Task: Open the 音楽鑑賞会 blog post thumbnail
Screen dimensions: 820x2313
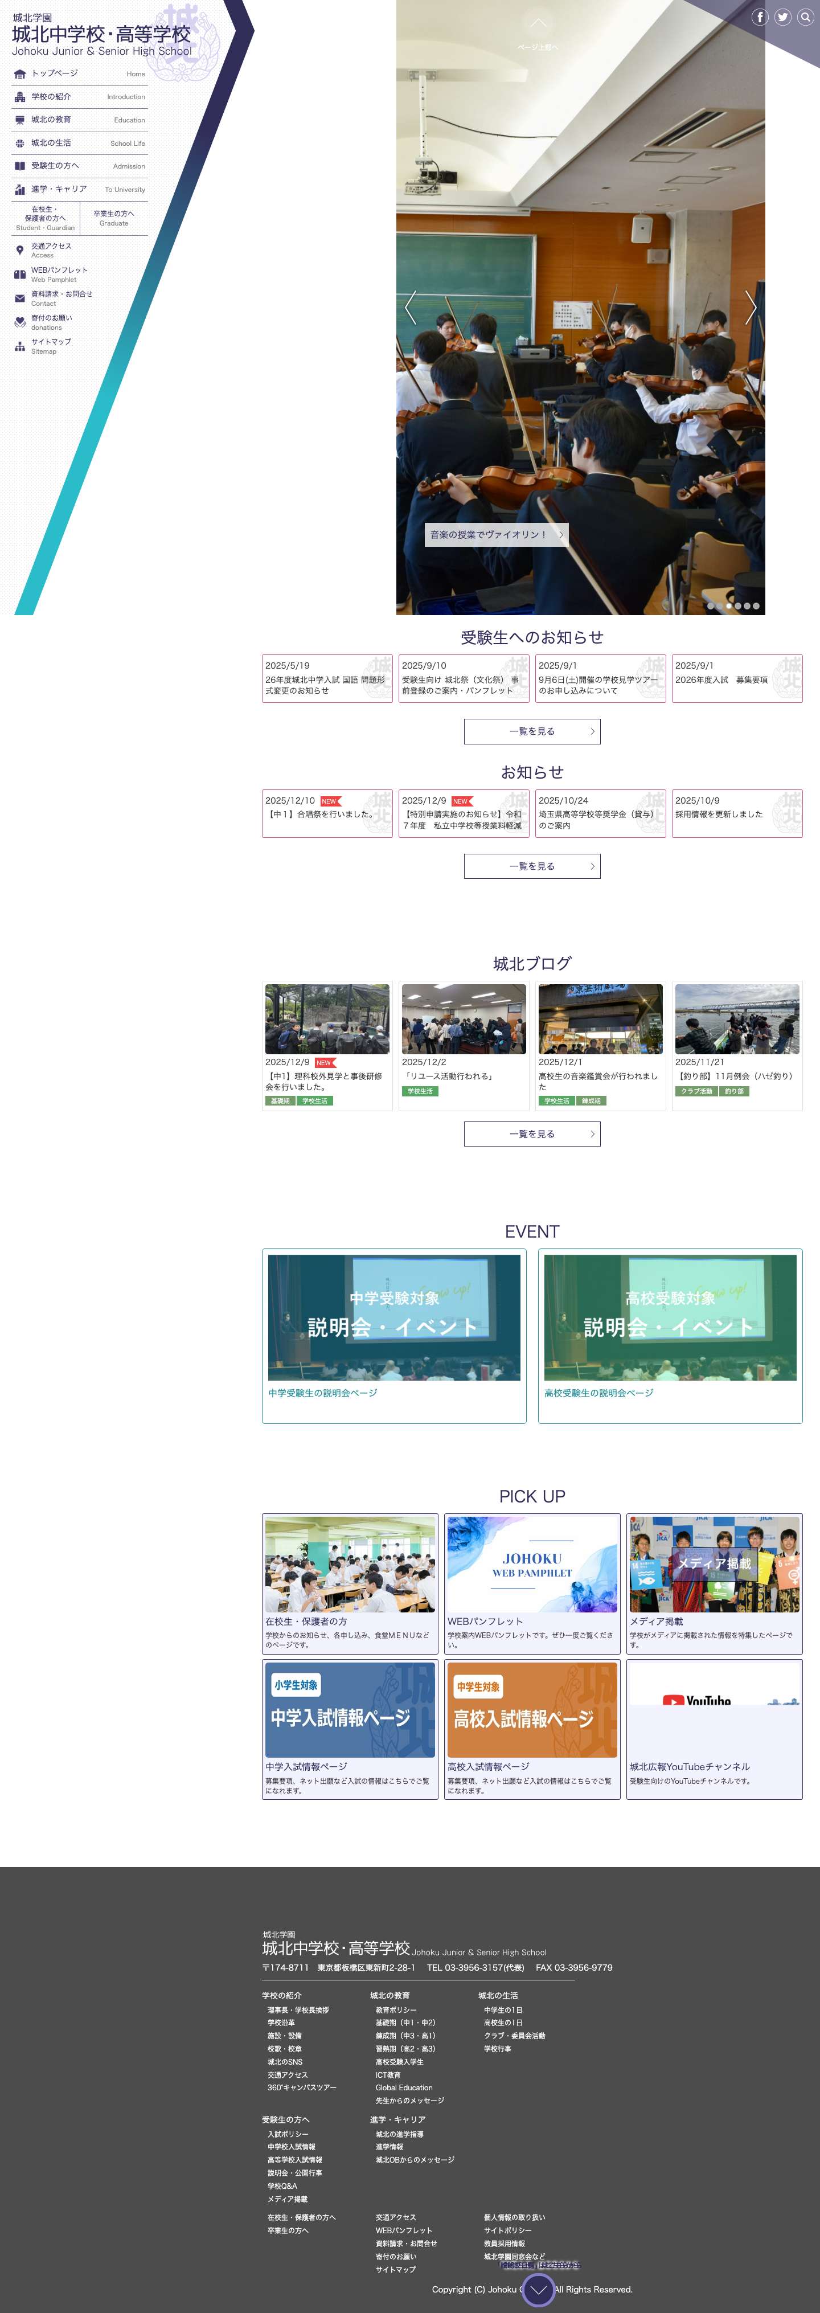Action: tap(601, 1019)
